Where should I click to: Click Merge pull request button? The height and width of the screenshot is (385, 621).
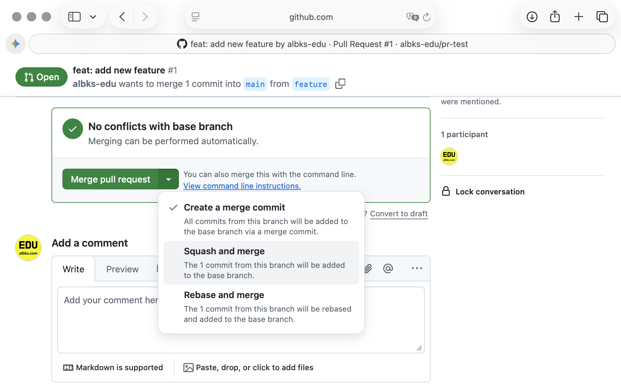click(x=110, y=179)
